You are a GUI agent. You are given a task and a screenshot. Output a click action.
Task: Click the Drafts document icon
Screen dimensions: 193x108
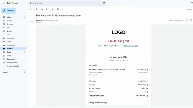(4, 31)
